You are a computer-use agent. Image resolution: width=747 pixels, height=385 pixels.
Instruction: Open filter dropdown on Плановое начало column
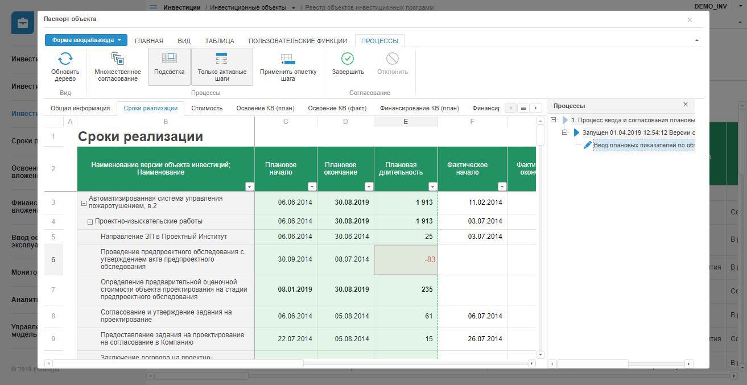311,187
